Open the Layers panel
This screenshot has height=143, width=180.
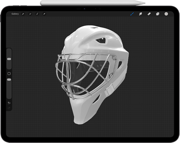coord(158,14)
